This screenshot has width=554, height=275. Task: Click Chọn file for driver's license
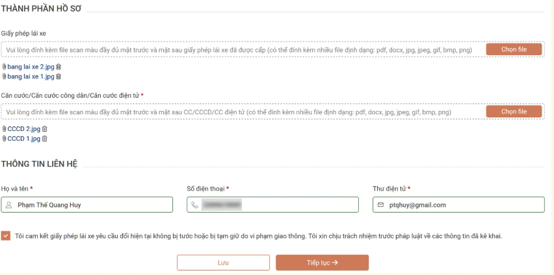pyautogui.click(x=514, y=49)
